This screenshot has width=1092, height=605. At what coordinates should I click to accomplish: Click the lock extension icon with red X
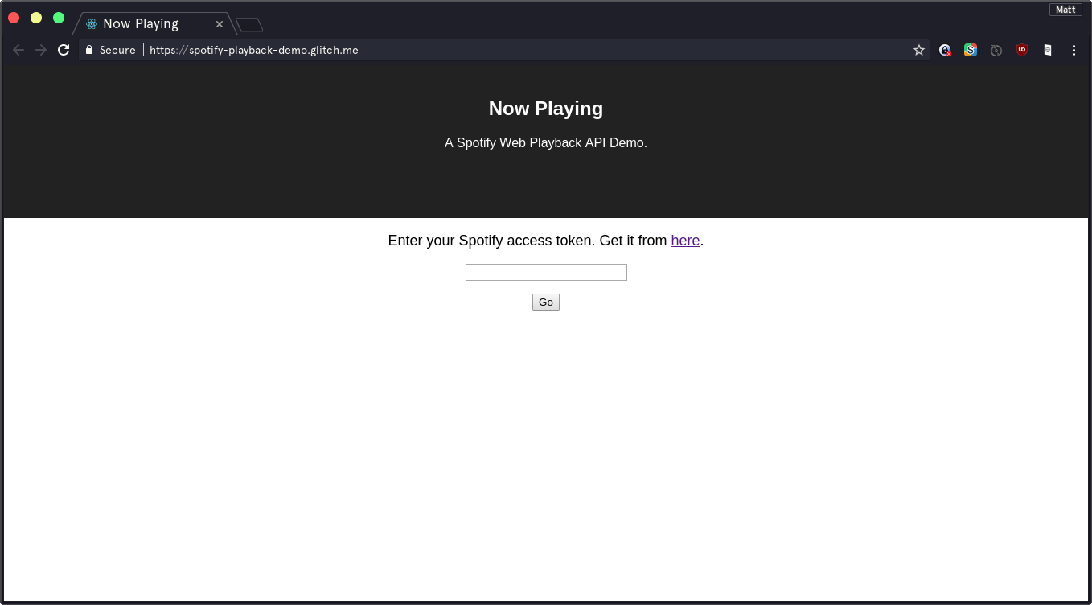coord(945,50)
